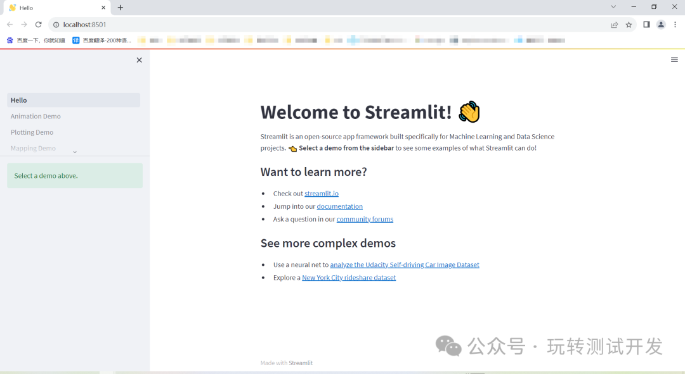
Task: Click the streamlit.io link
Action: point(322,194)
